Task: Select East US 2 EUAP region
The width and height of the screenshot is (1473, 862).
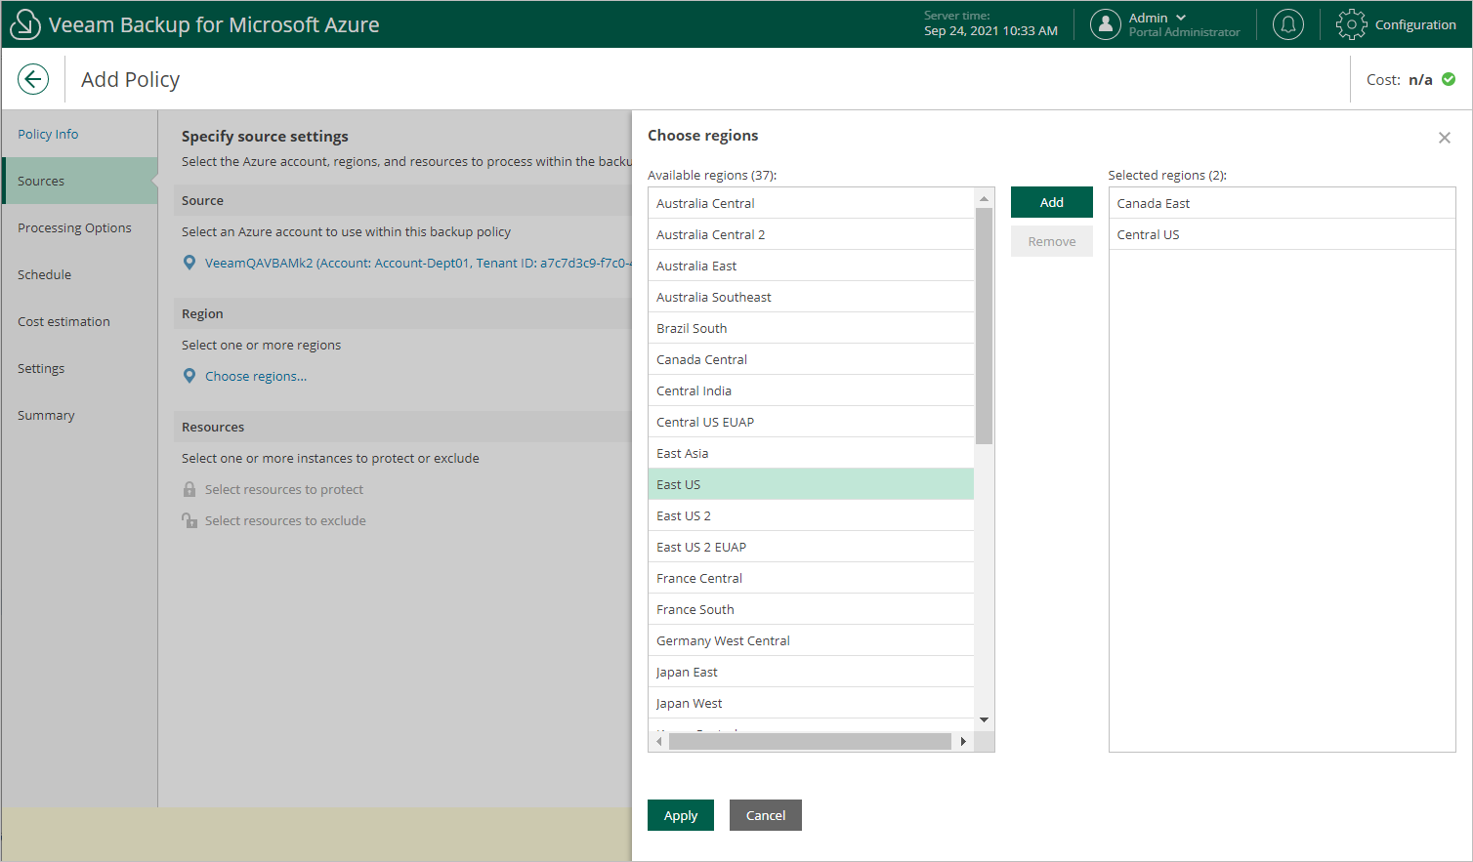Action: pyautogui.click(x=812, y=547)
